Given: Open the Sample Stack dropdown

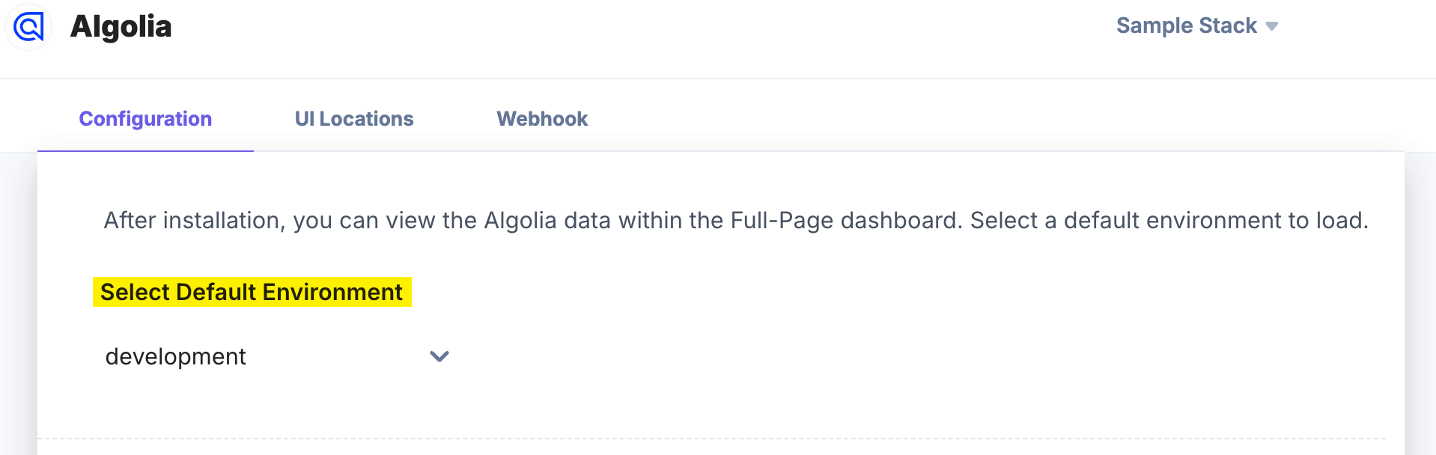Looking at the screenshot, I should coord(1186,25).
